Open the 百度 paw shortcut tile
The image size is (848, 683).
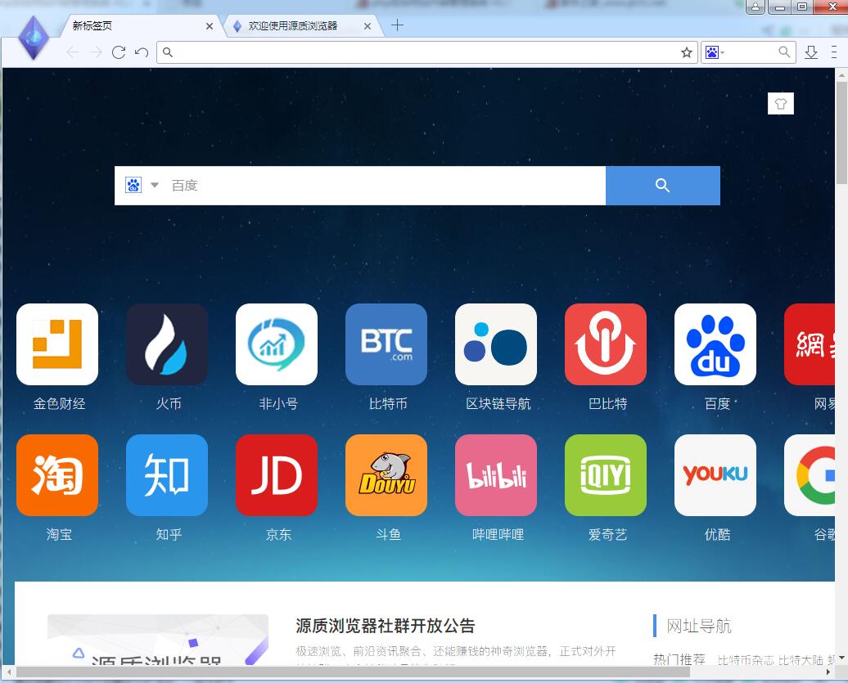point(715,344)
